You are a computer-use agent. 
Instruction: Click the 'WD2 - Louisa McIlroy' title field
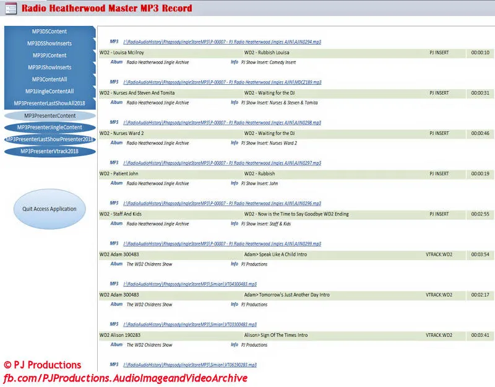click(122, 53)
